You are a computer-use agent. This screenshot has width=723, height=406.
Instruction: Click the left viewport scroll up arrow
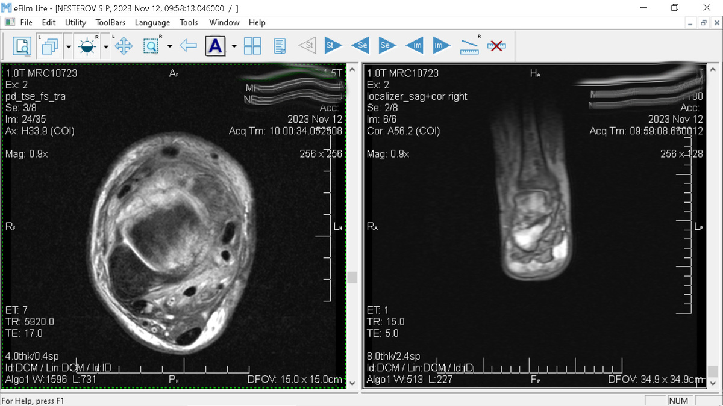click(352, 69)
